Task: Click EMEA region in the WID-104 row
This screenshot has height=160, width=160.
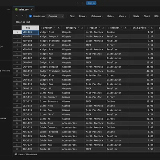Action: click(x=95, y=45)
